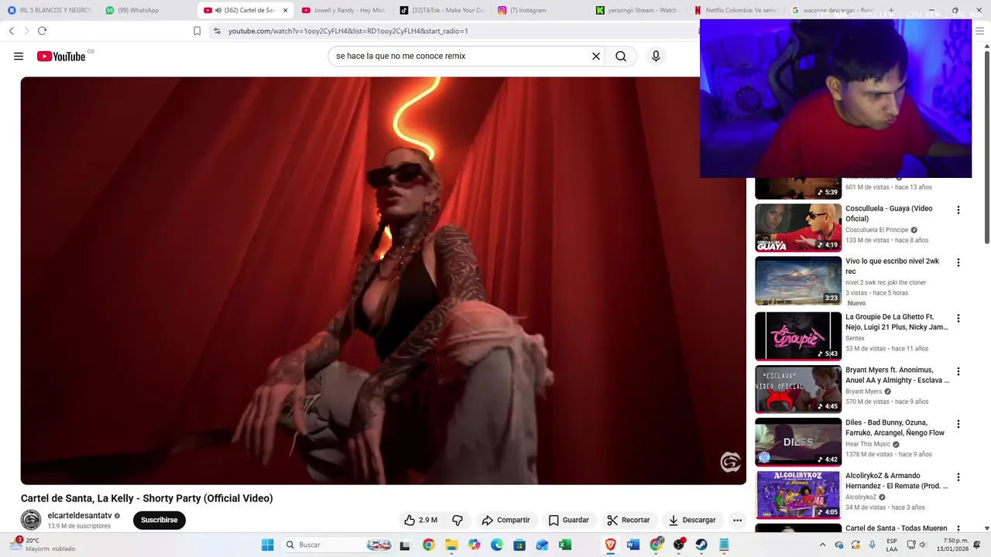
Task: Start voice search with the microphone icon
Action: click(656, 56)
